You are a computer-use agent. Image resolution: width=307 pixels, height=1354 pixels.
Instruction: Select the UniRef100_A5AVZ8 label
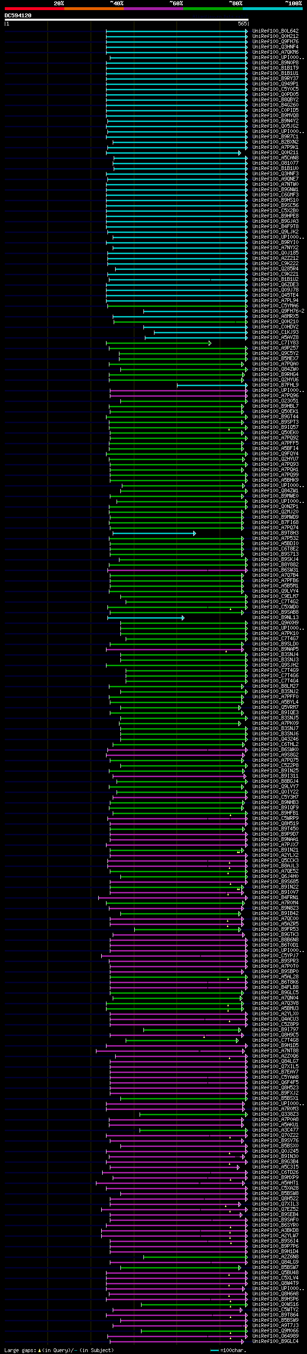pyautogui.click(x=275, y=338)
